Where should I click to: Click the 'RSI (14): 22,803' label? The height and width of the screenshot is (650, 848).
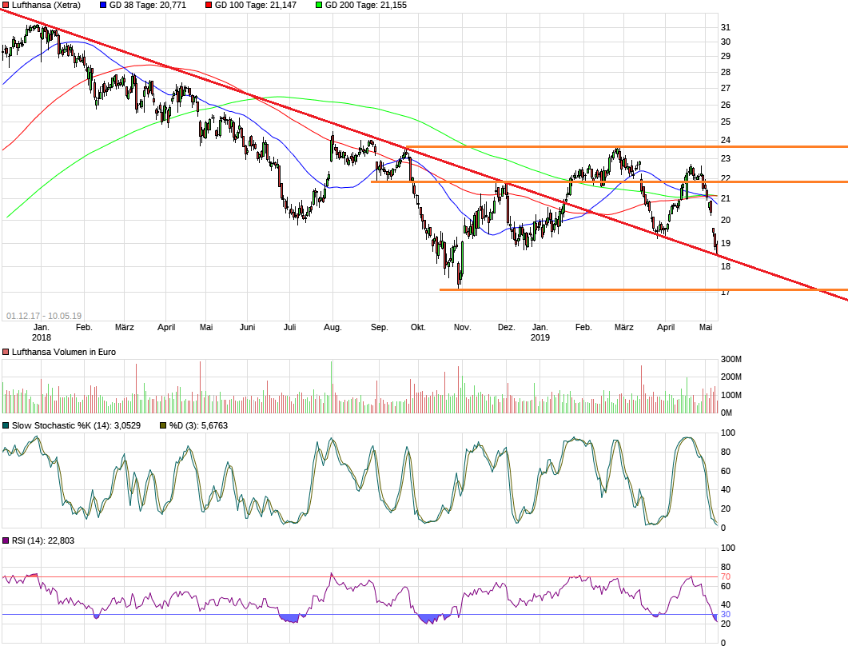(43, 540)
